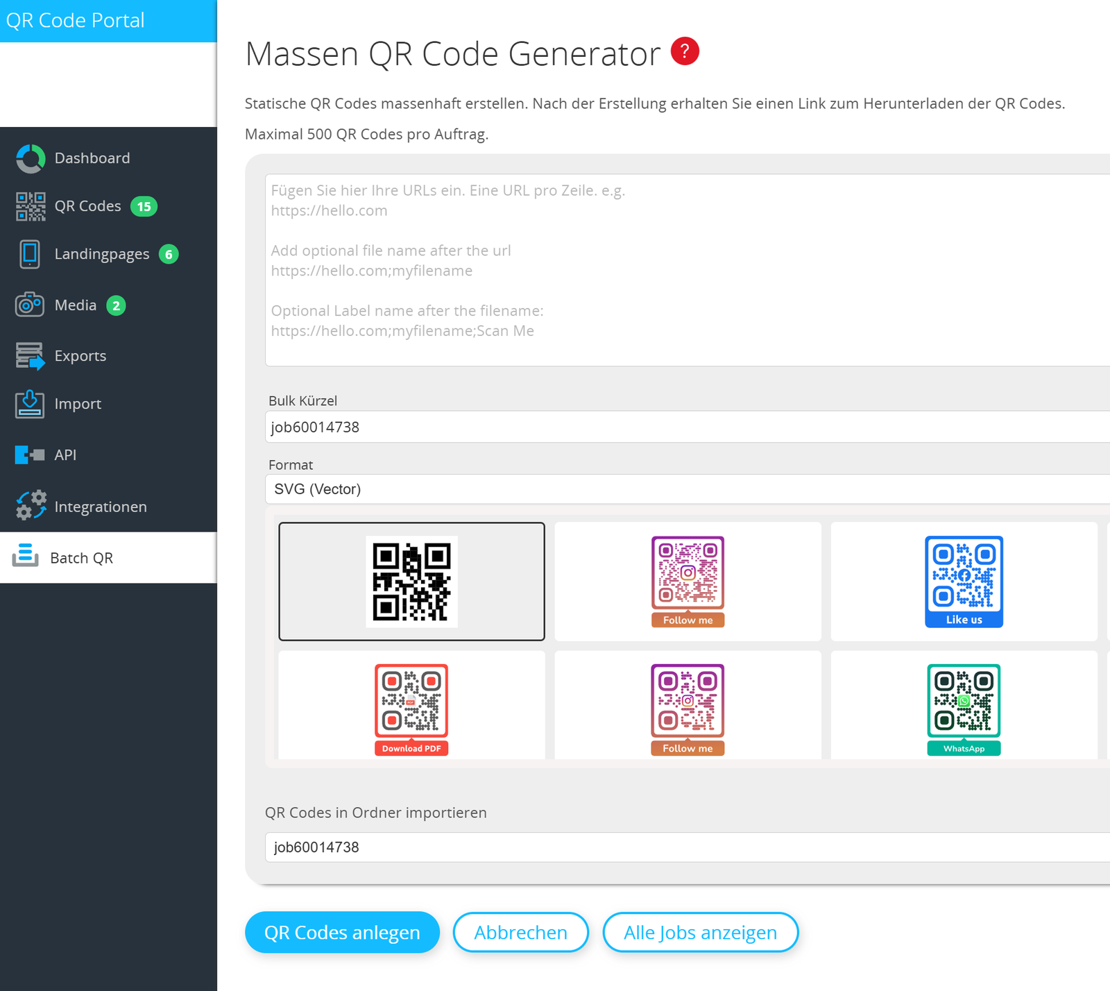Open the Exports section
Viewport: 1110px width, 991px height.
[x=80, y=355]
